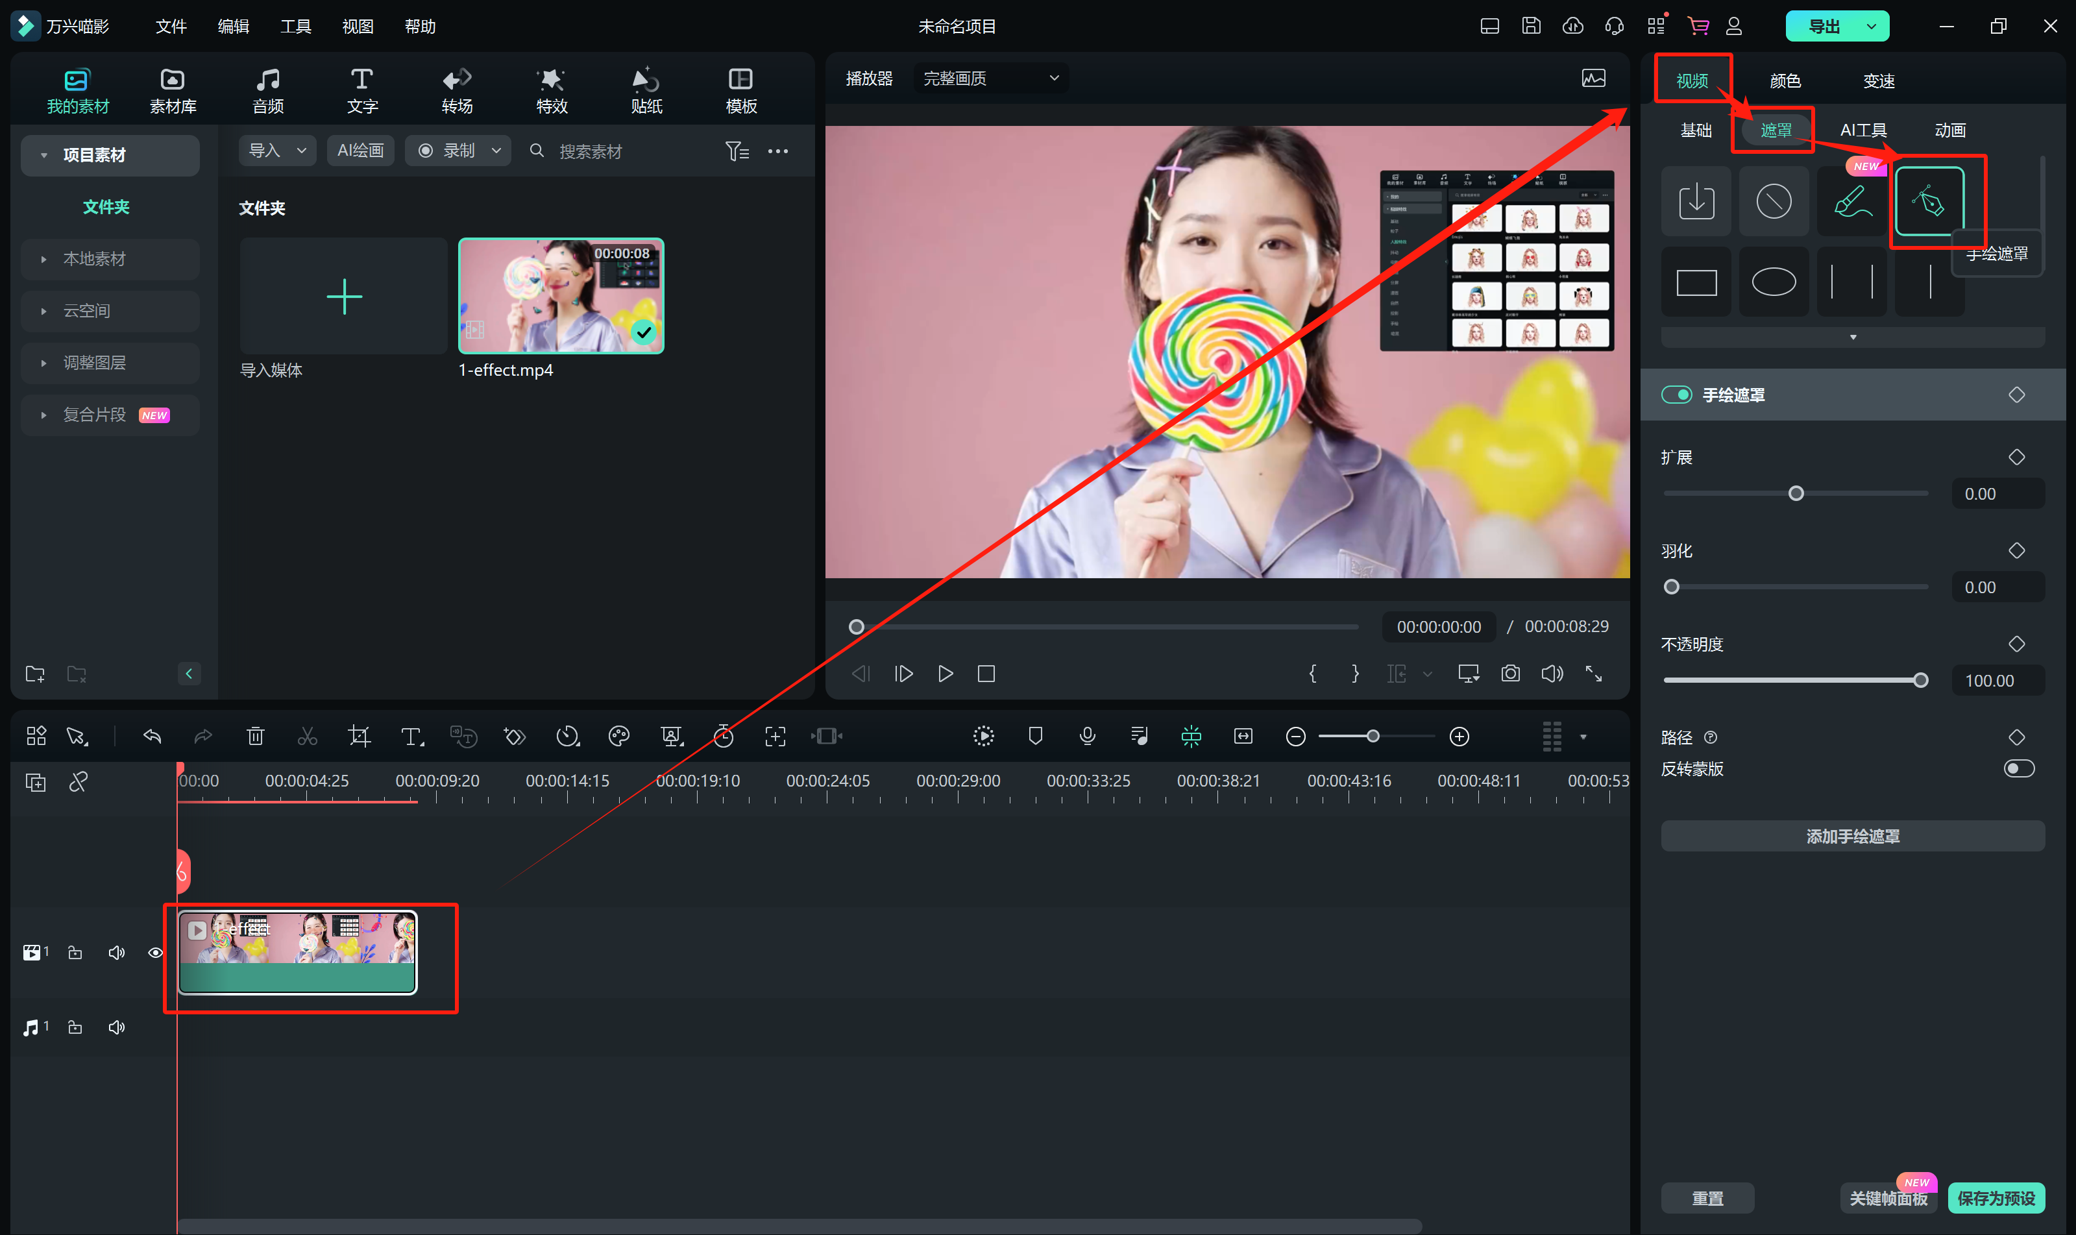Toggle the 手绘遮罩 switch off
The width and height of the screenshot is (2076, 1235).
coord(1676,395)
